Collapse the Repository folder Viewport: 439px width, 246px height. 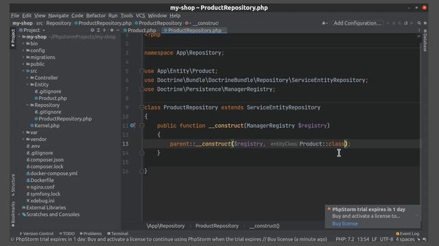[27, 105]
